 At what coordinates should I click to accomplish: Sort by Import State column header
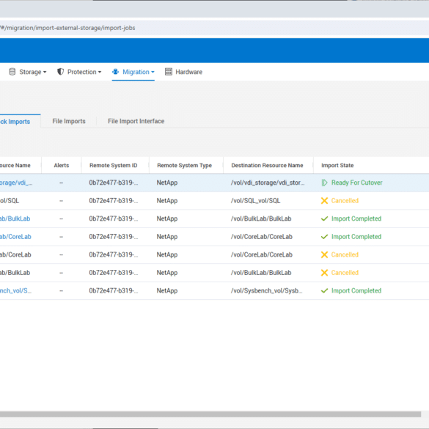tap(337, 165)
